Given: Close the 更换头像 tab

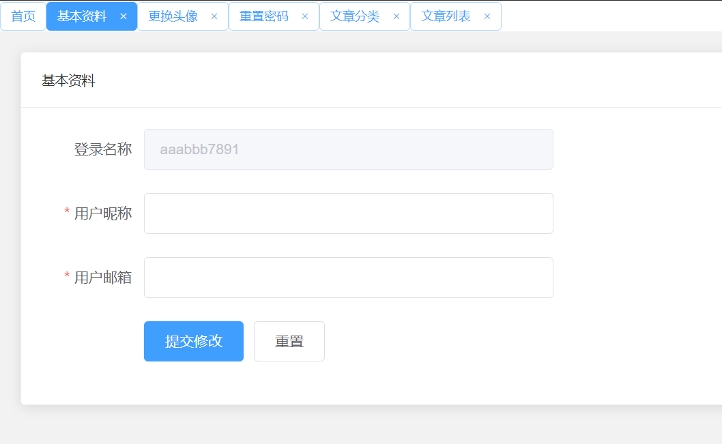Looking at the screenshot, I should pos(214,16).
